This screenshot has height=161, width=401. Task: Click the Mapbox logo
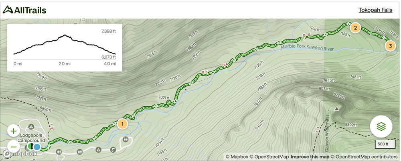pyautogui.click(x=20, y=154)
